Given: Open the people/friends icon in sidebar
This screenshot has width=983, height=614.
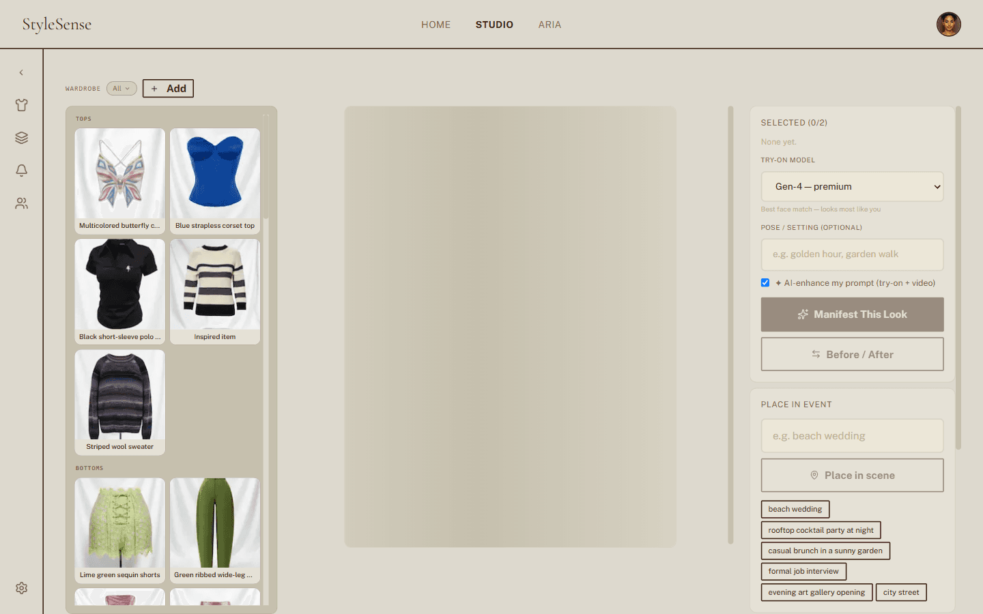Looking at the screenshot, I should pyautogui.click(x=22, y=203).
